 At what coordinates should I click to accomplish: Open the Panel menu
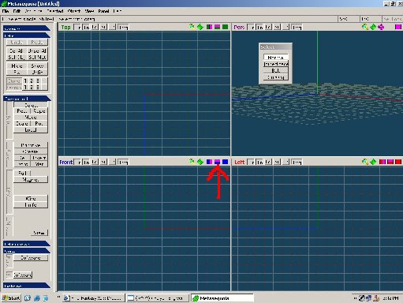[x=103, y=11]
